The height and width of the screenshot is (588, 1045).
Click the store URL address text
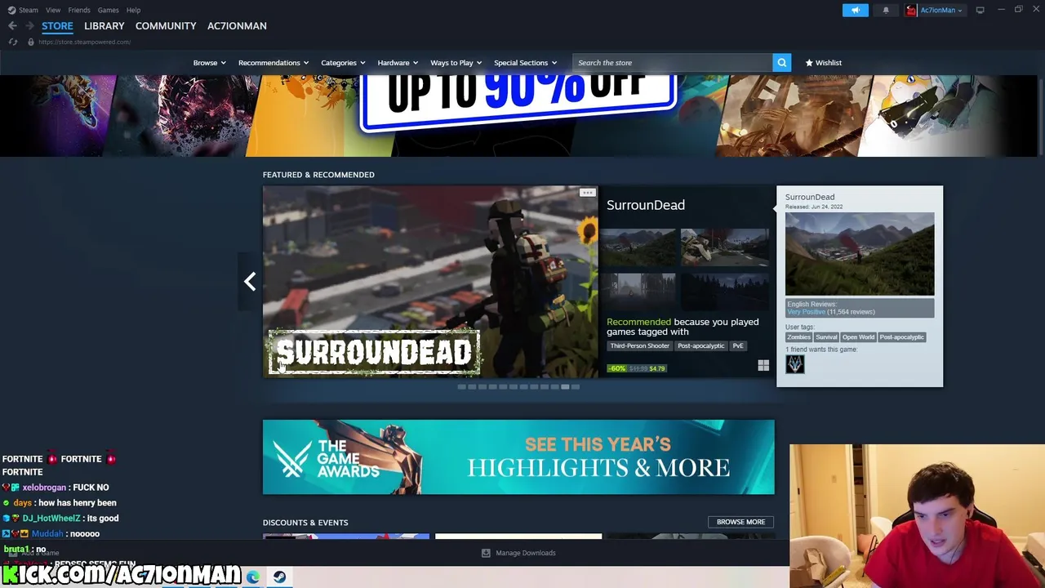click(84, 42)
